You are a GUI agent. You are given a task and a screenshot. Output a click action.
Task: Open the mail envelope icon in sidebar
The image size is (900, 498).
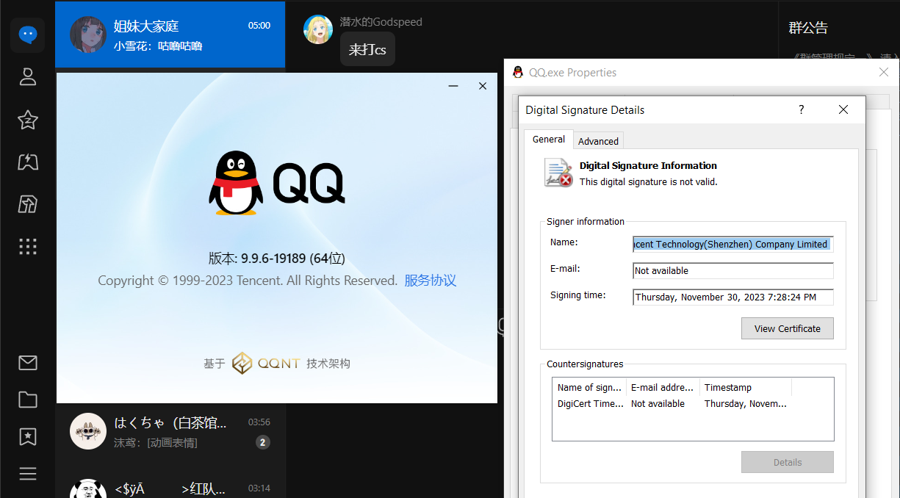click(x=28, y=362)
